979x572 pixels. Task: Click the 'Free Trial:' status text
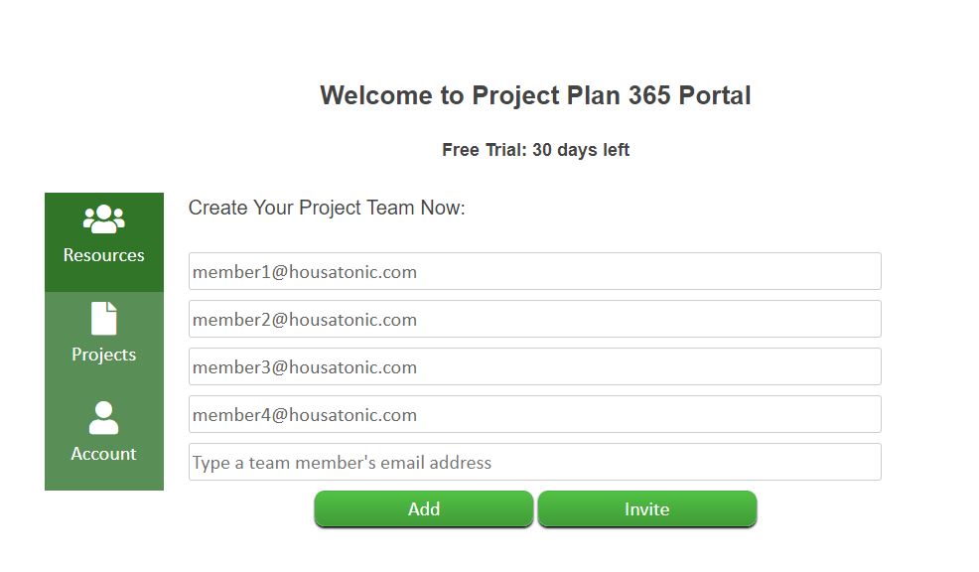(x=485, y=150)
